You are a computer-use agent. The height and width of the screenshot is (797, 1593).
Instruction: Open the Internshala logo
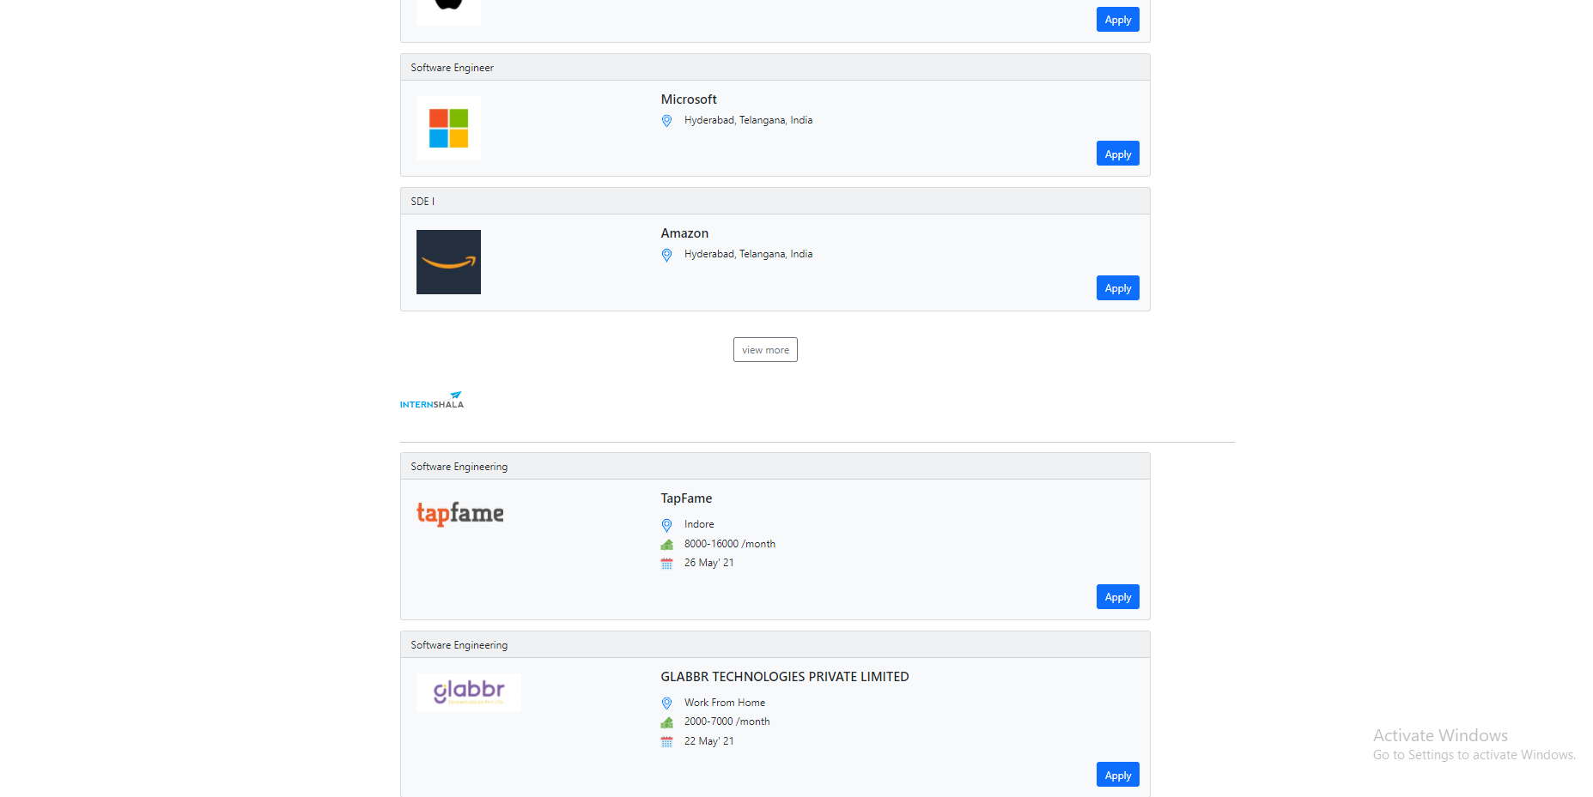[432, 400]
